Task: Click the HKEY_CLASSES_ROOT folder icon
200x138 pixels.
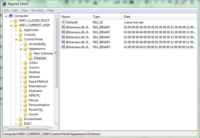Action: click(x=15, y=21)
